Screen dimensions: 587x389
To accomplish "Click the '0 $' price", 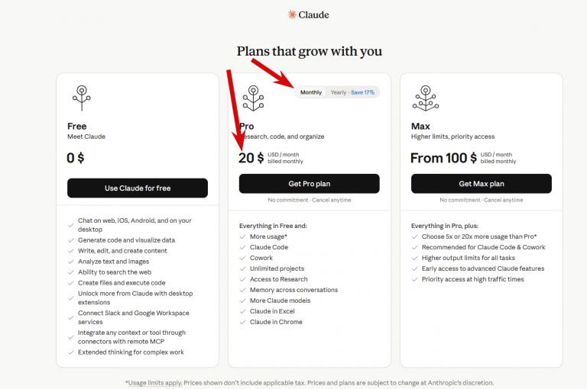I will (x=75, y=158).
